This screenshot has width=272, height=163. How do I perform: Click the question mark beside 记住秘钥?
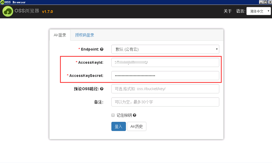[x=135, y=115]
